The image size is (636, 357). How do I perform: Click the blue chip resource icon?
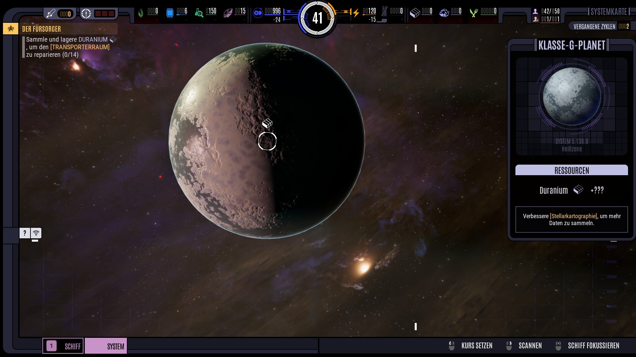click(170, 13)
